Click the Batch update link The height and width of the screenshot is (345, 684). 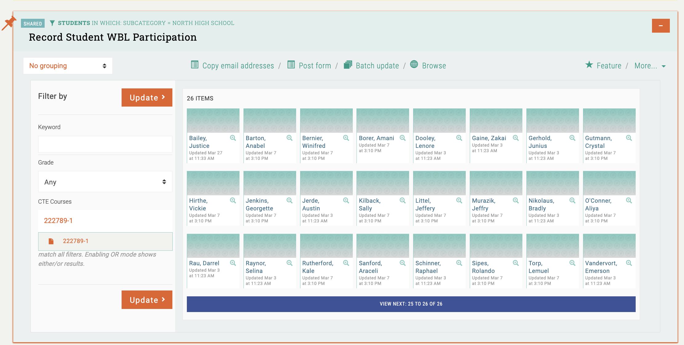tap(377, 66)
